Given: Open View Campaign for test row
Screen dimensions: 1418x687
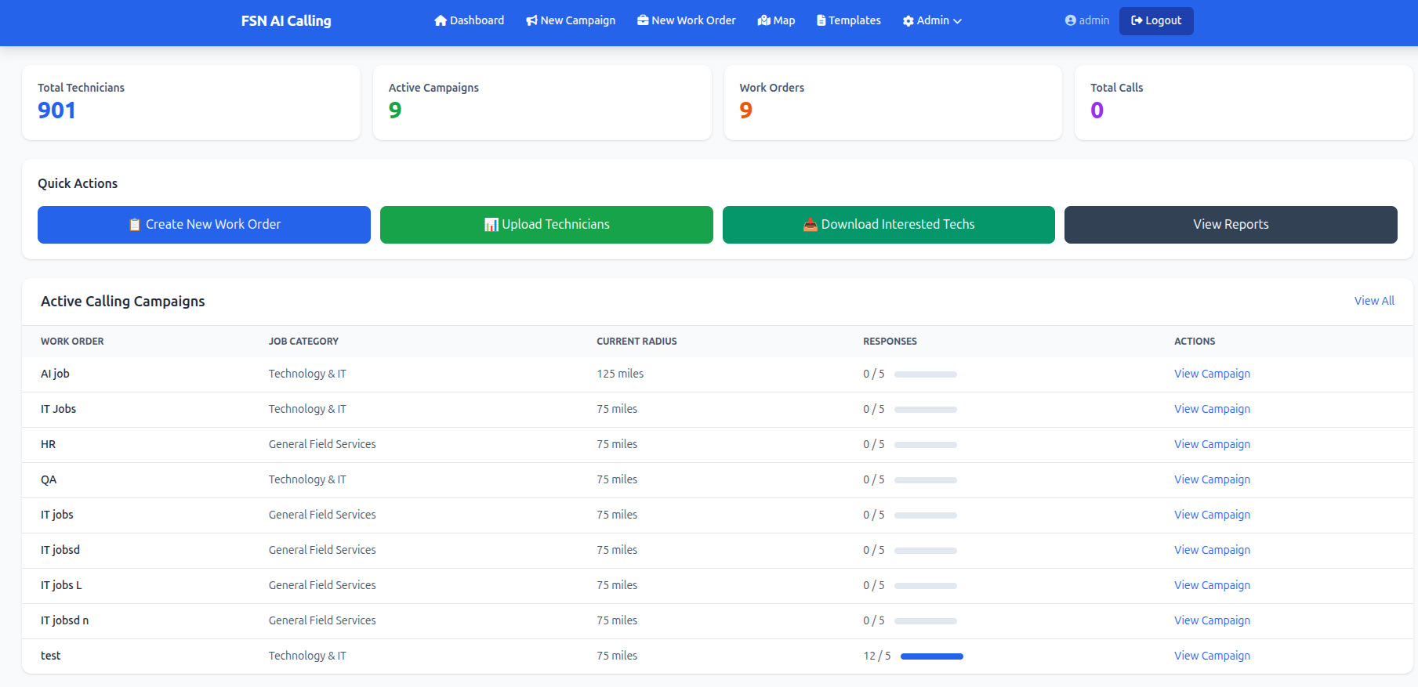Looking at the screenshot, I should [x=1212, y=656].
